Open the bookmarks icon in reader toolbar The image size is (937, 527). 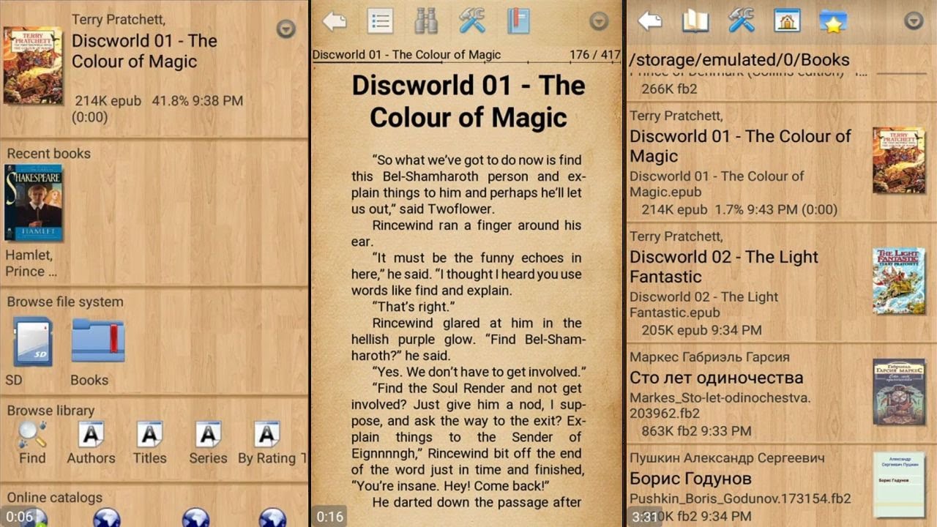[x=518, y=21]
